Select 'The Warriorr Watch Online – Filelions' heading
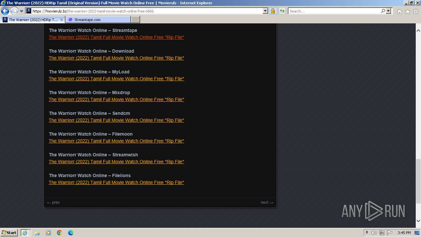 pos(90,175)
